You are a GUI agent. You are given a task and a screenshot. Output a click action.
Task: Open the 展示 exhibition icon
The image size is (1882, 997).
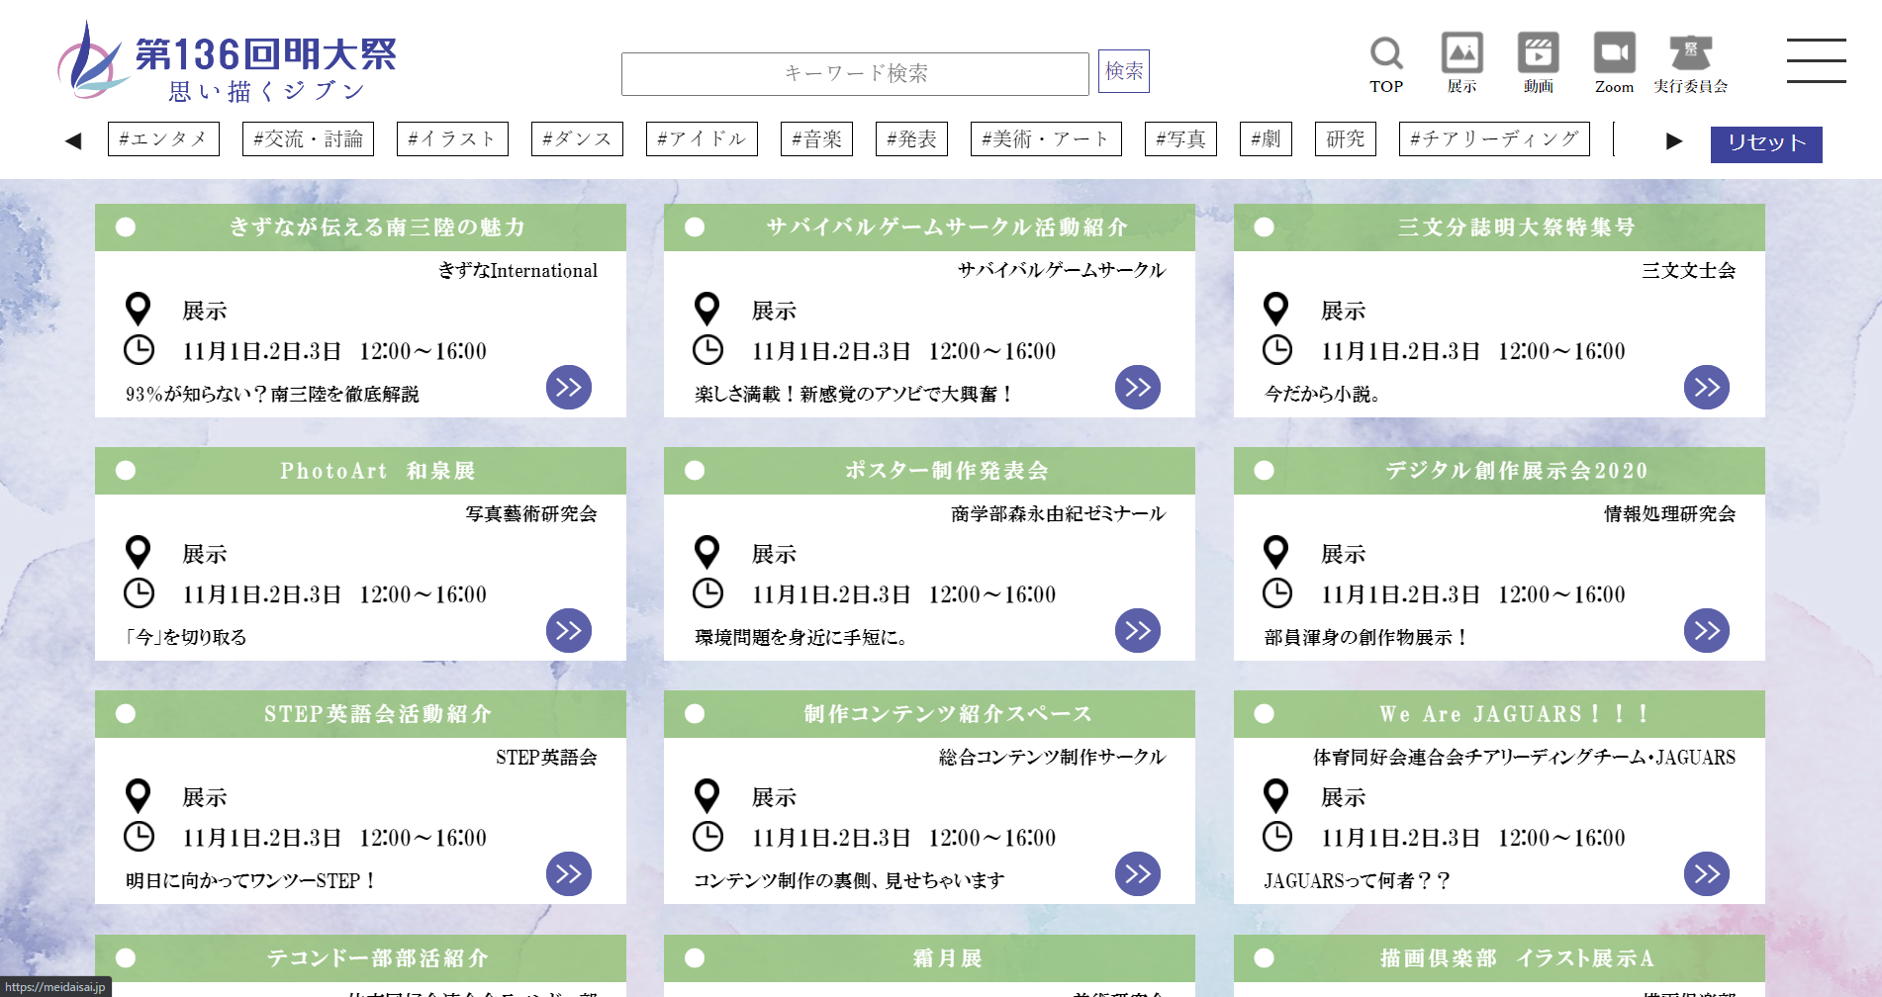coord(1461,53)
